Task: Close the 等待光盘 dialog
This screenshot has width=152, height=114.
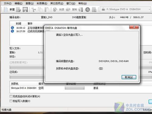Action: pyautogui.click(x=134, y=27)
